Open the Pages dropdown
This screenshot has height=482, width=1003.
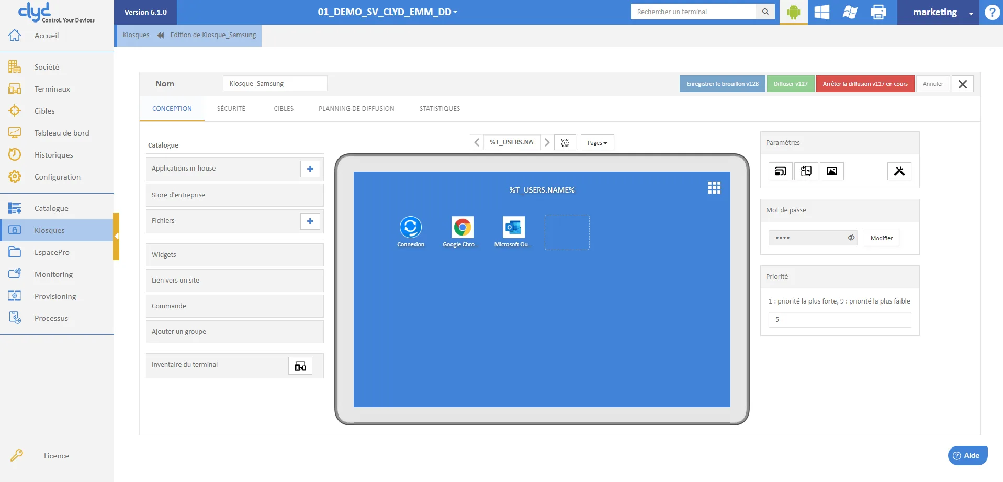tap(597, 142)
